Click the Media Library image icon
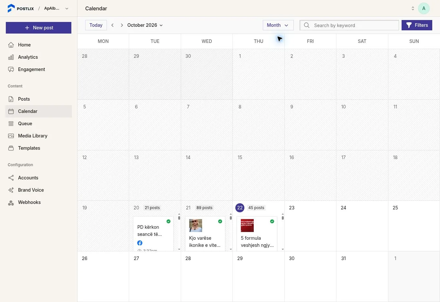Image resolution: width=440 pixels, height=302 pixels. click(11, 136)
